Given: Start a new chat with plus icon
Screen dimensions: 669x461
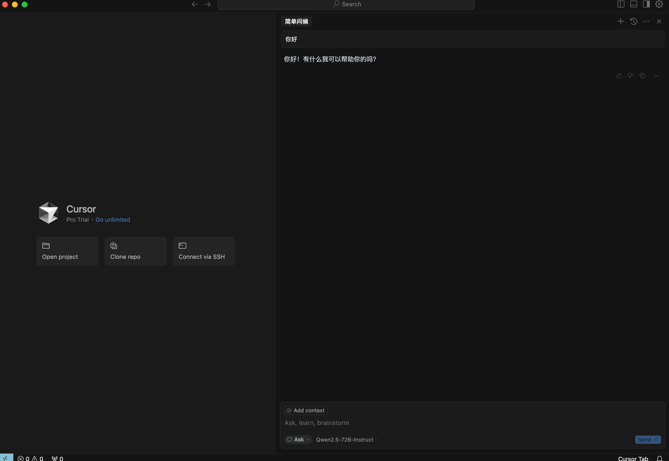Looking at the screenshot, I should (x=621, y=21).
